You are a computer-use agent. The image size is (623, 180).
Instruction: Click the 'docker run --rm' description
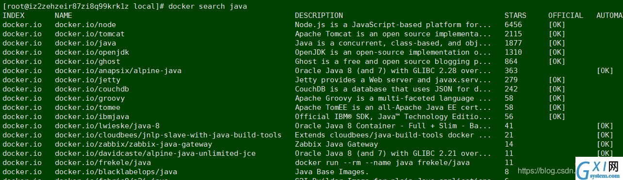pyautogui.click(x=382, y=163)
